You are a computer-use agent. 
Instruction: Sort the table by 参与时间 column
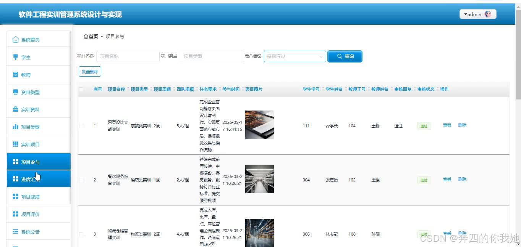[x=243, y=89]
